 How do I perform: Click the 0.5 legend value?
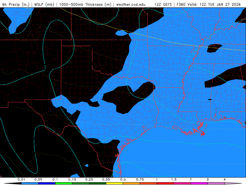123,179
